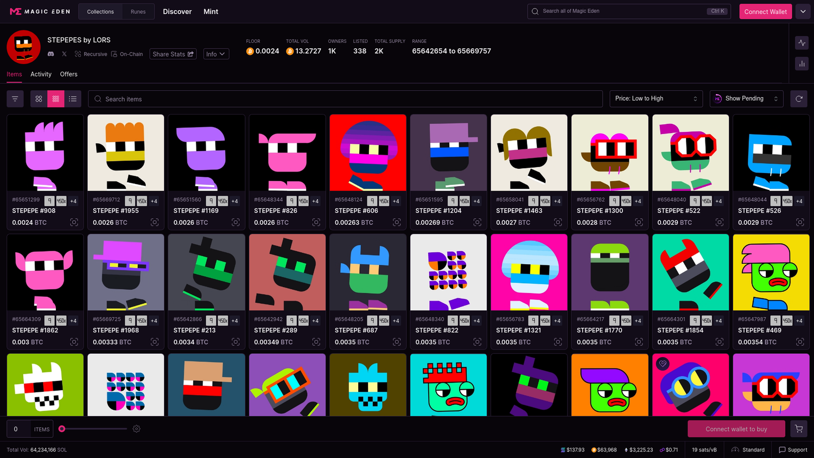Switch to list view
The image size is (814, 458).
73,99
